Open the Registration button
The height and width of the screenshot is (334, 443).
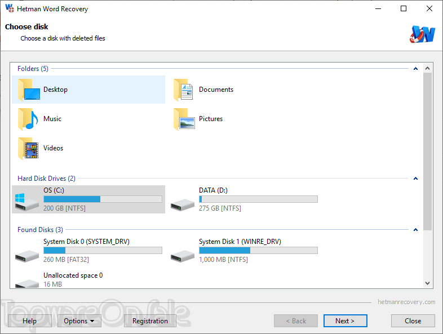pyautogui.click(x=150, y=320)
